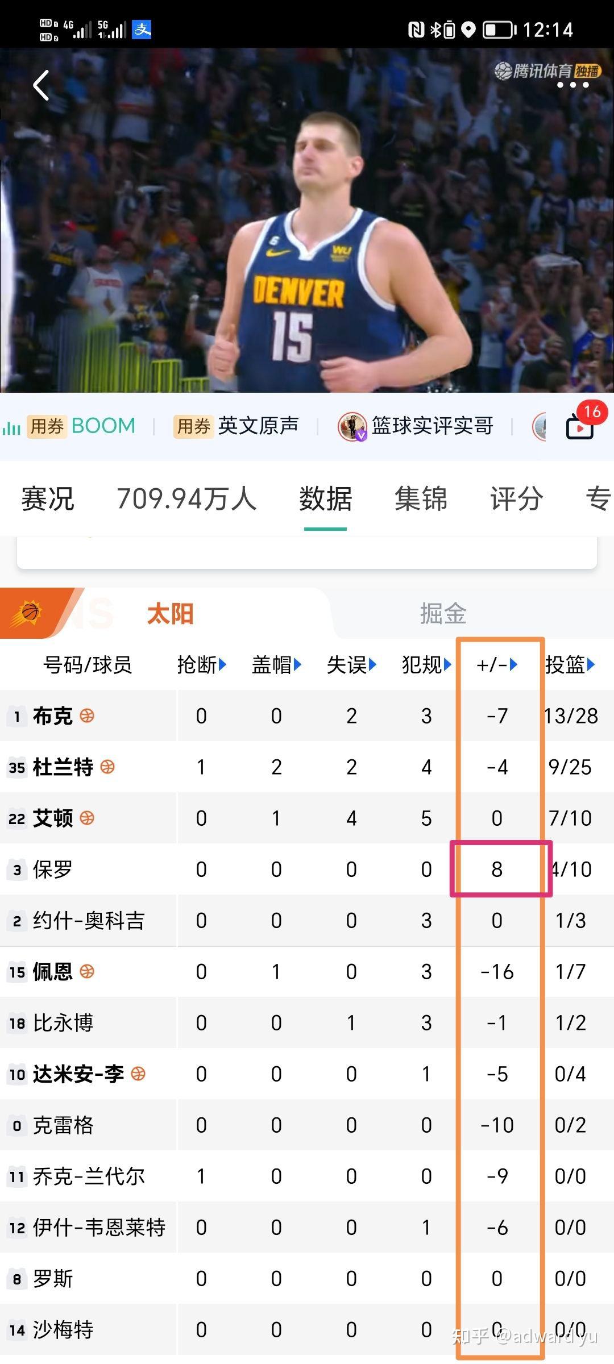Tap the audio bars icon beside BOOM
Screen dimensions: 614x1364
[x=11, y=427]
